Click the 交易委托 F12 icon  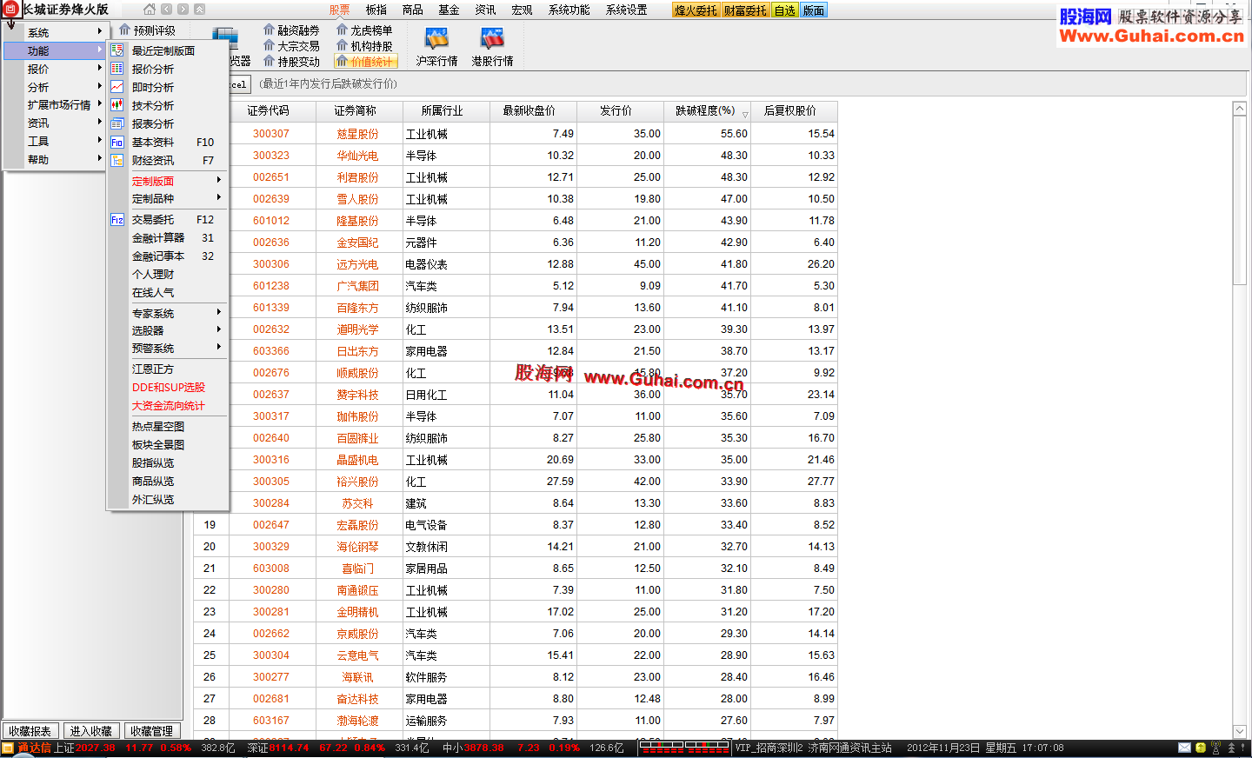pyautogui.click(x=117, y=220)
